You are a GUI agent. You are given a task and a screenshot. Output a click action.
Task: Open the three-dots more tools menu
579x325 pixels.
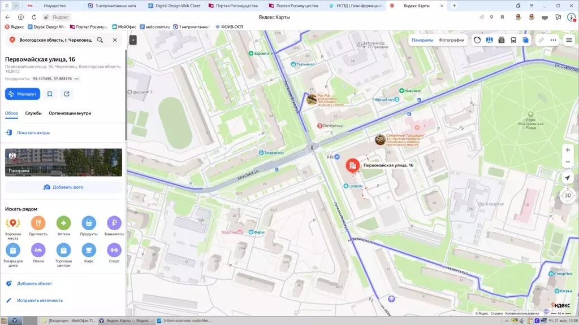tap(553, 40)
